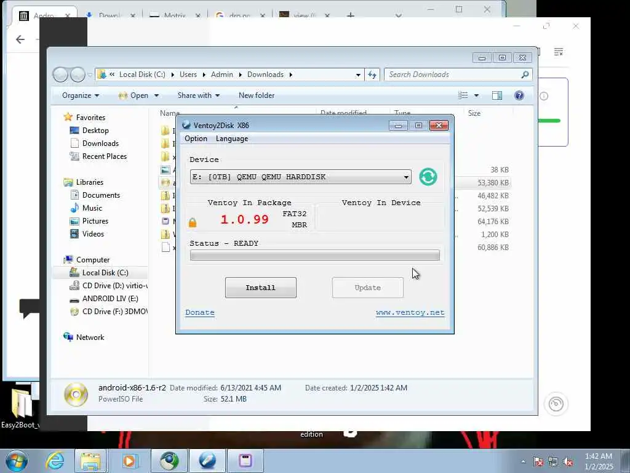Click the search magnifier icon
Viewport: 630px width, 473px height.
tap(525, 75)
